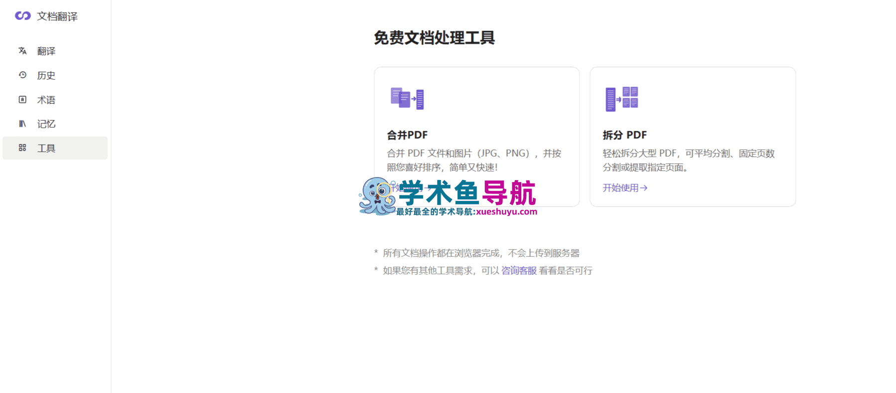Image resolution: width=896 pixels, height=393 pixels.
Task: Click the 拆分 PDF card title
Action: [624, 135]
